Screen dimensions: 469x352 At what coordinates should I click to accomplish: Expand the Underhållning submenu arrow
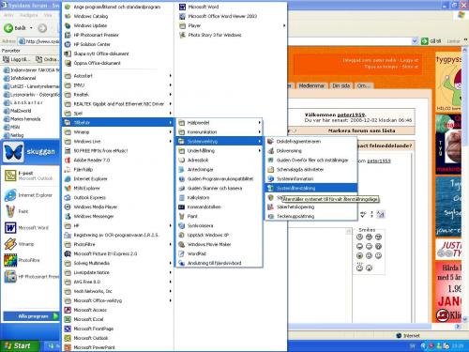click(x=259, y=151)
